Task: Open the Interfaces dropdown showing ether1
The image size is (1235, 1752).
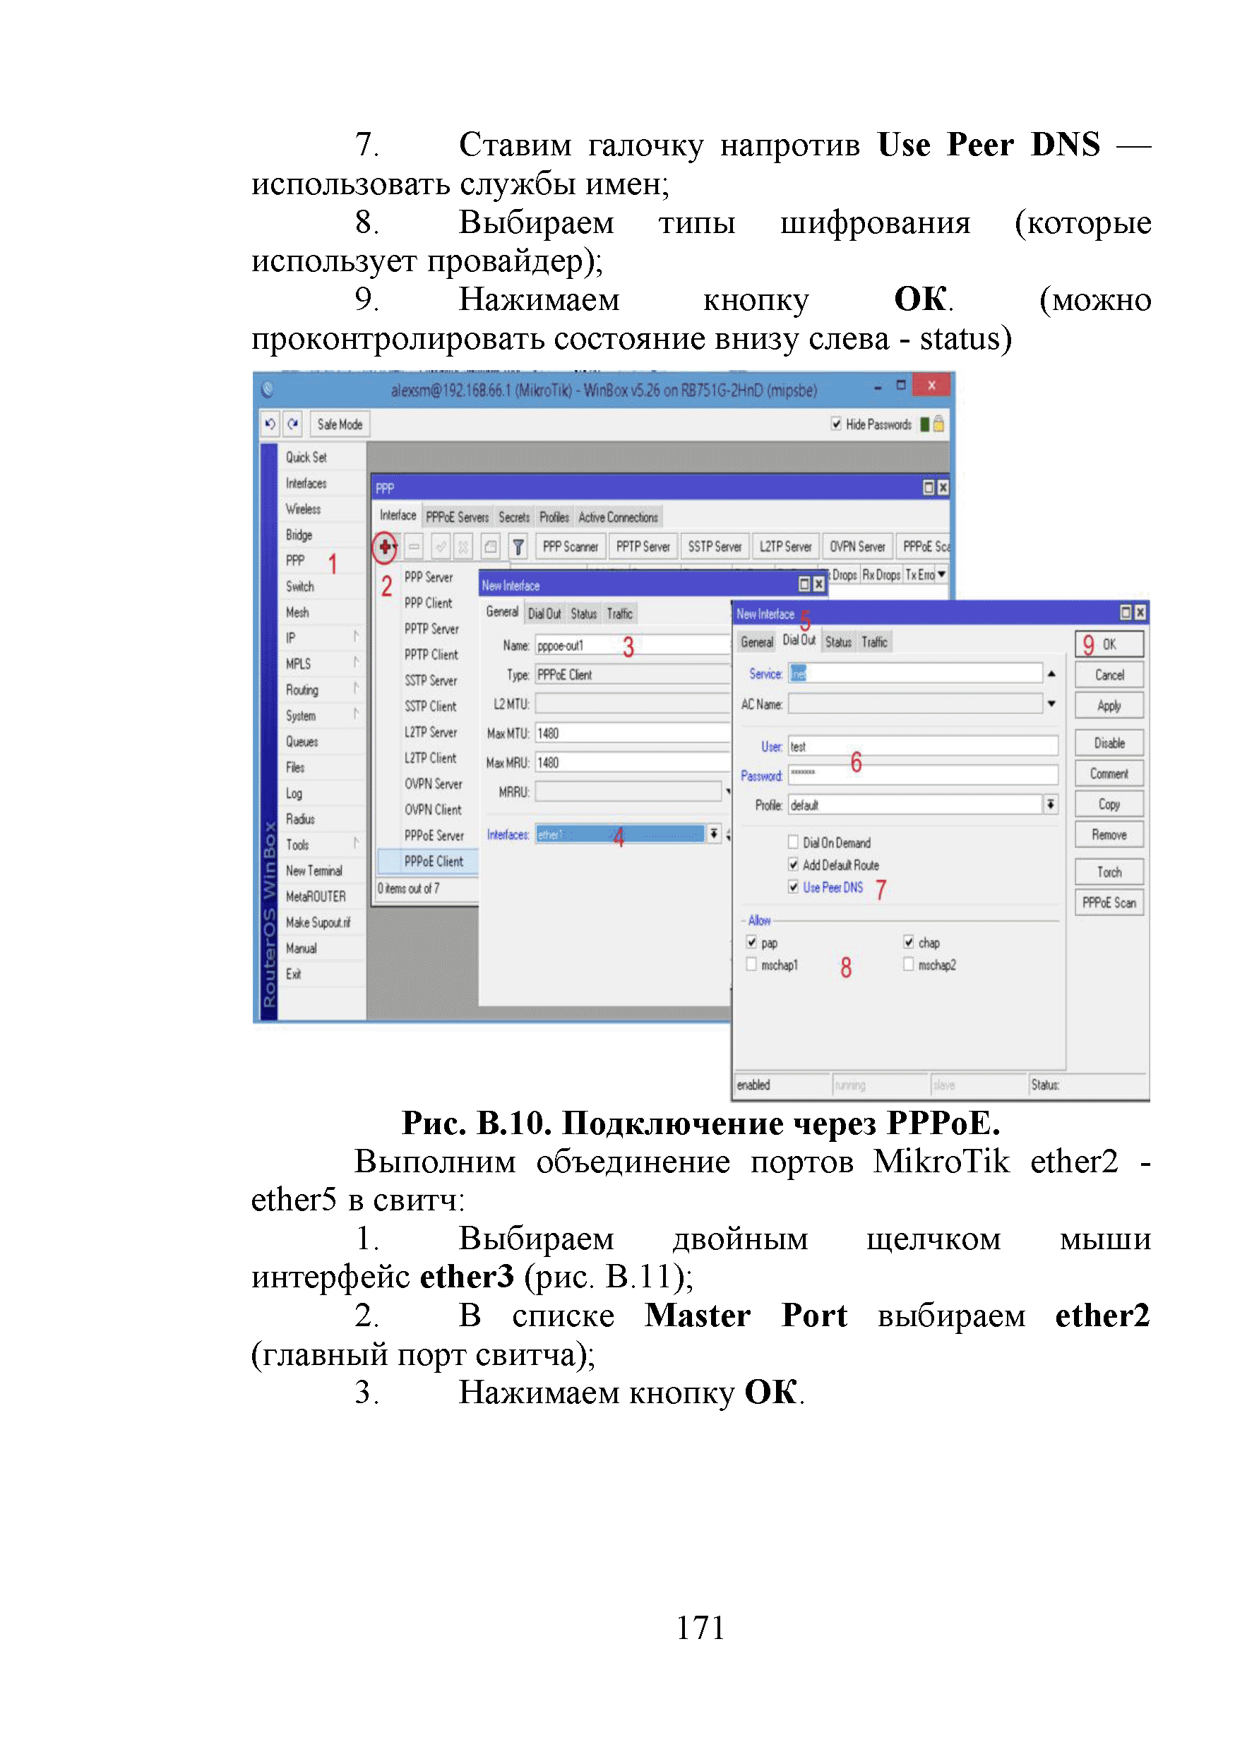Action: pos(714,834)
